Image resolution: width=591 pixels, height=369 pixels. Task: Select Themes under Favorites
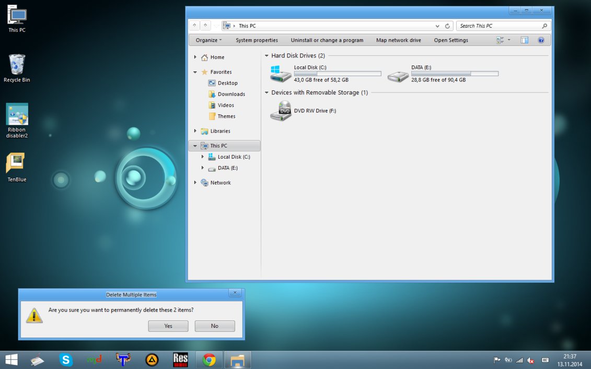coord(222,116)
